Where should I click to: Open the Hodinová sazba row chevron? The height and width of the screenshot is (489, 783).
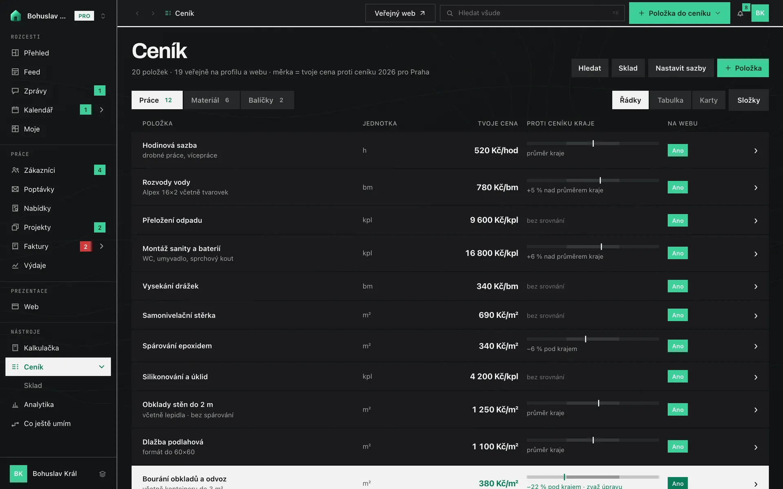(756, 151)
